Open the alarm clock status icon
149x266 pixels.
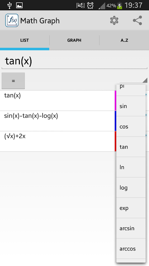[90, 6]
